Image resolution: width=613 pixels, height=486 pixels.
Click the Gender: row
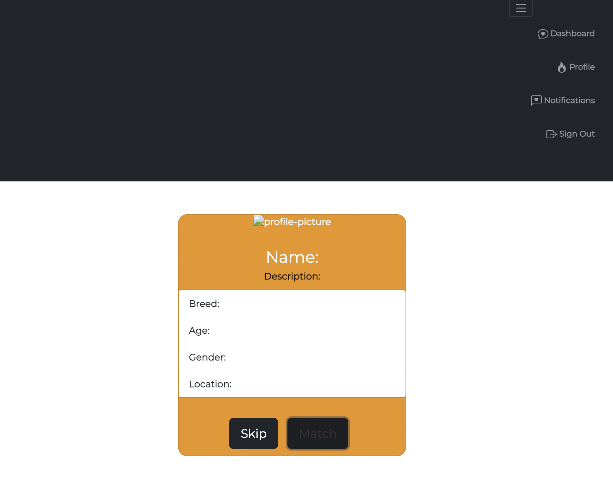click(292, 357)
